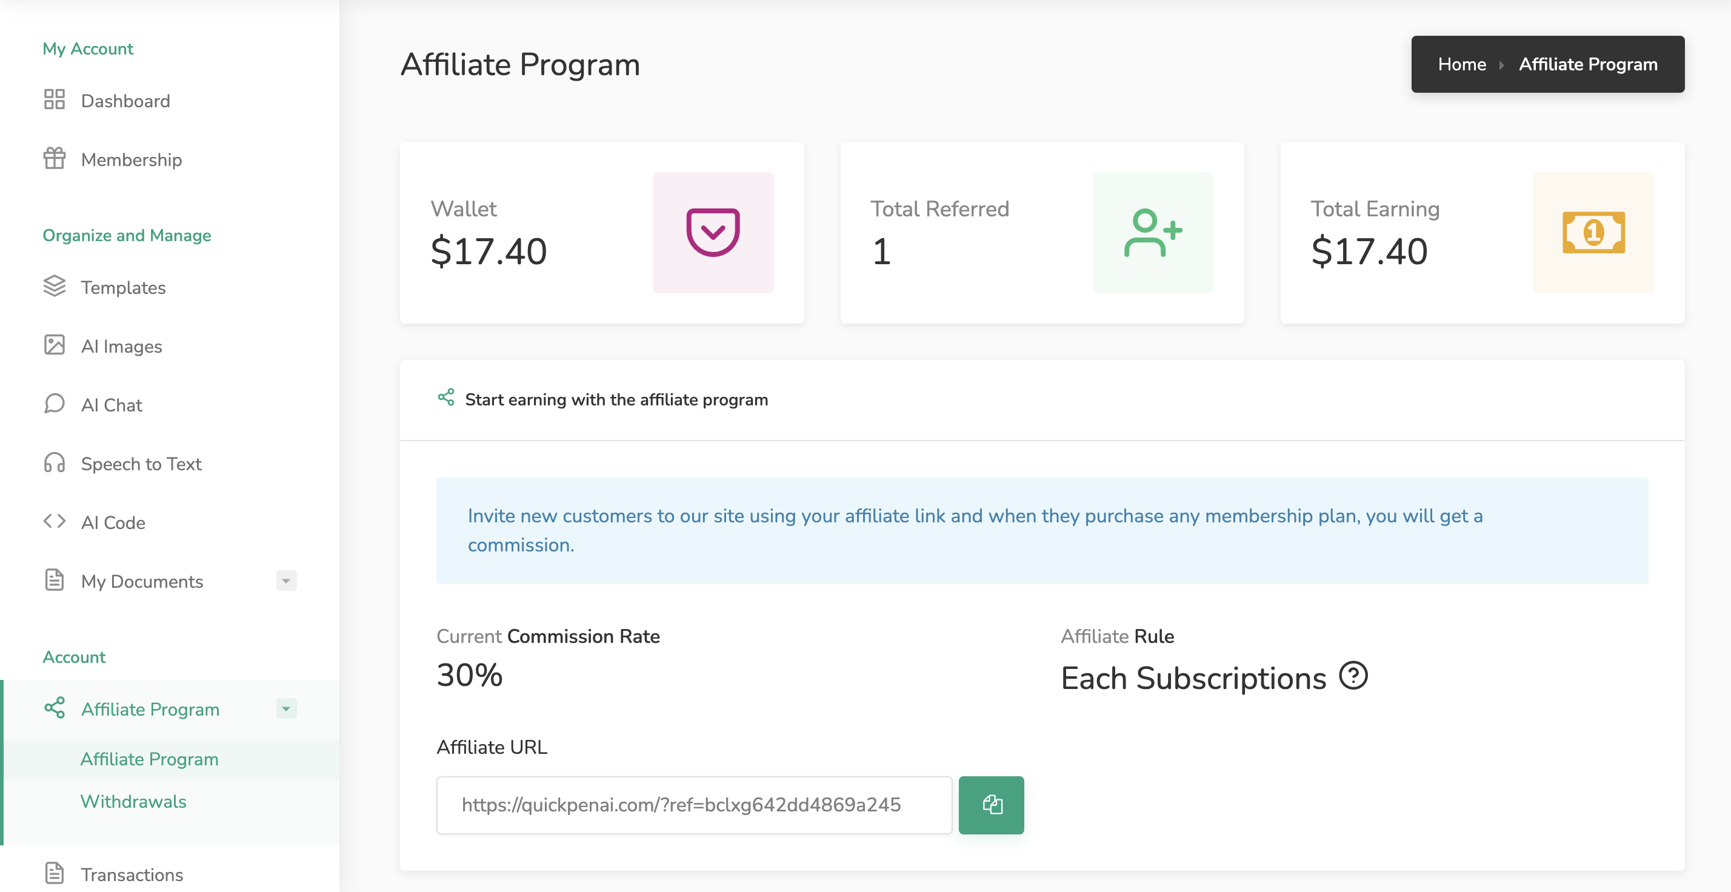Image resolution: width=1731 pixels, height=892 pixels.
Task: Expand the My Documents dropdown arrow
Action: (286, 581)
